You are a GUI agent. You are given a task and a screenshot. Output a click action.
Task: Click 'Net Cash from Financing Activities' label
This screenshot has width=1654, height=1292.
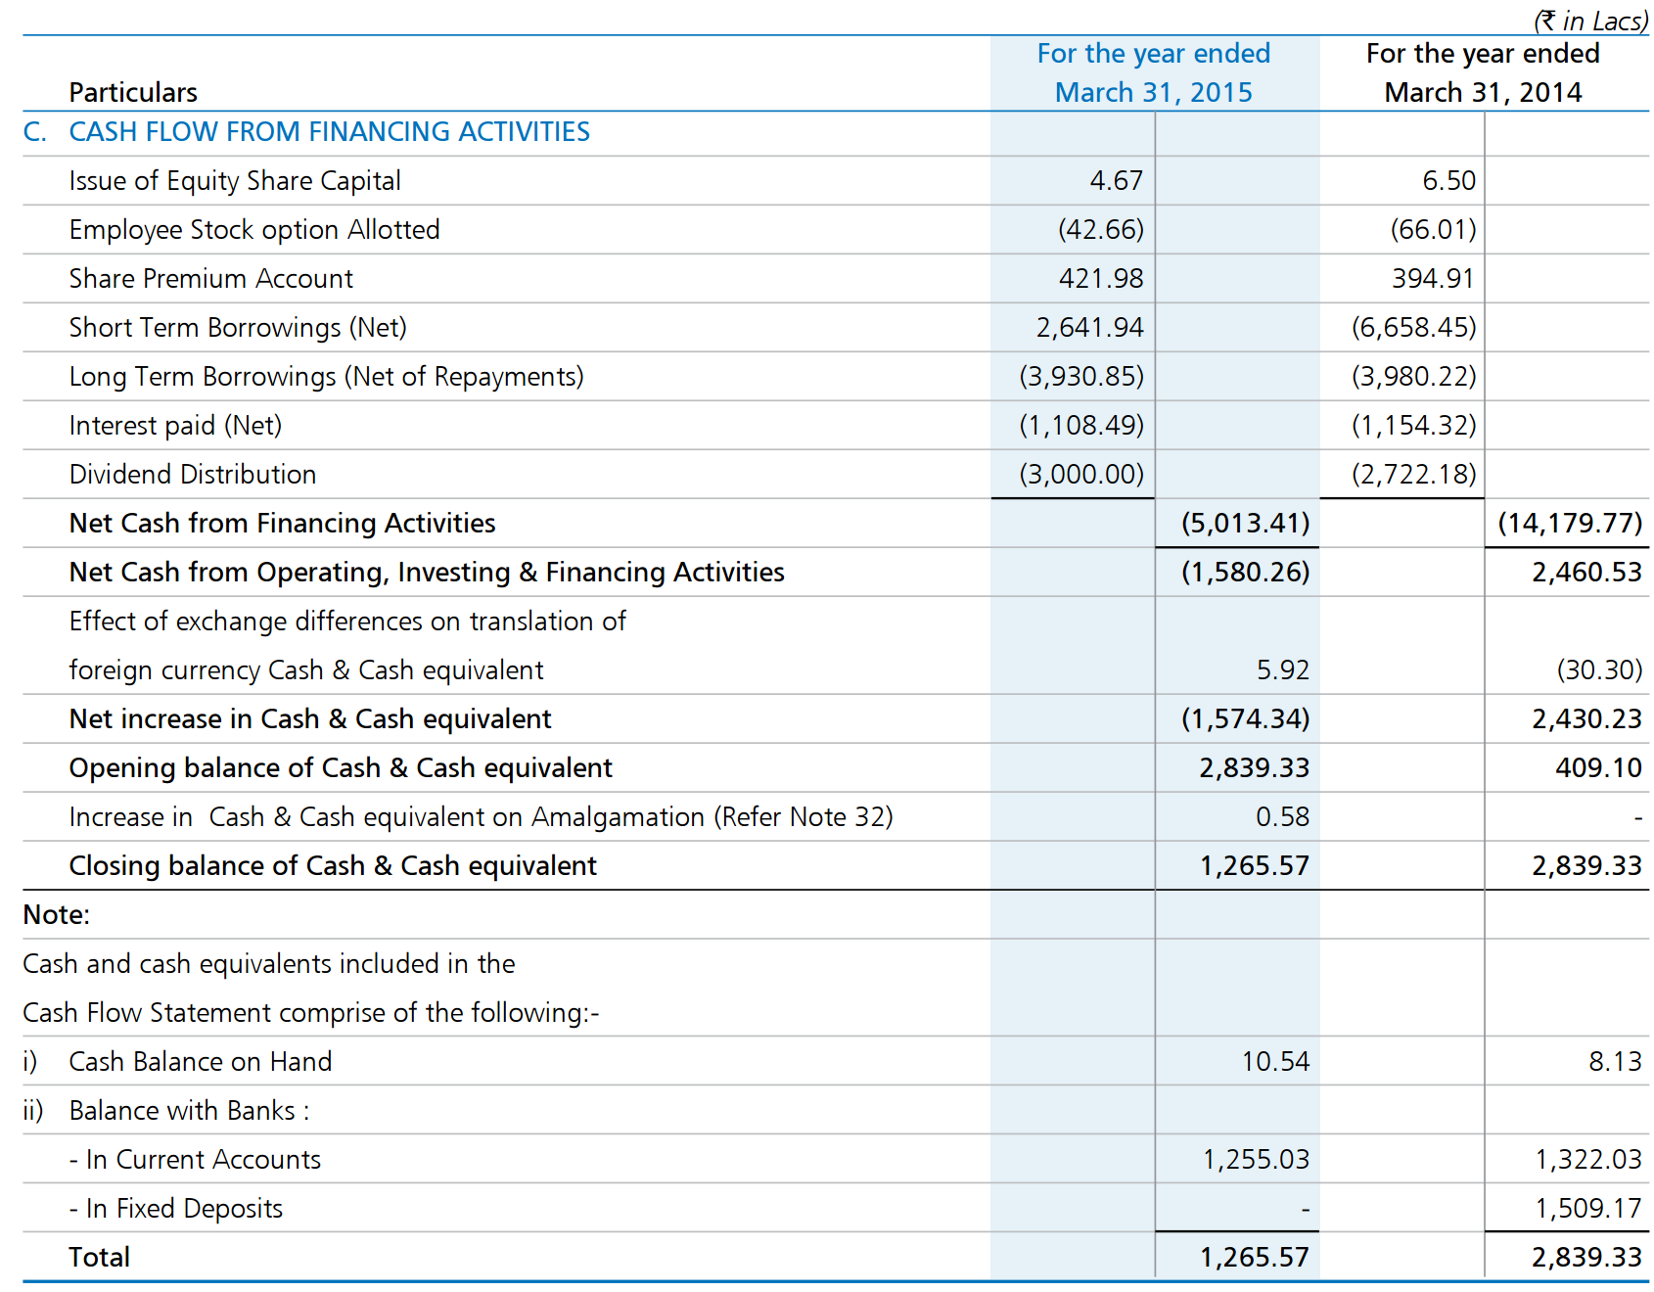(282, 524)
